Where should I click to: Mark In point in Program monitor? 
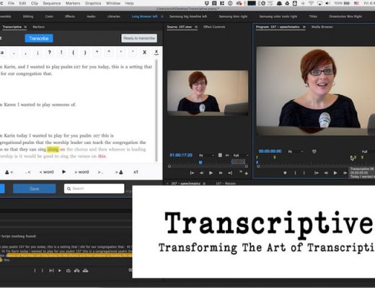coord(295,173)
